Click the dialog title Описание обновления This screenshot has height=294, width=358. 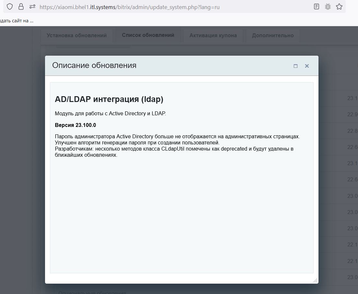point(94,65)
